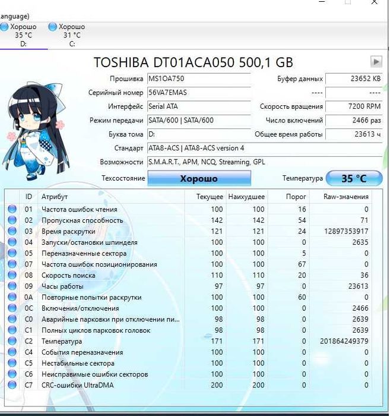Screen dimensions: 390x416
Task: Click the firmware field MS1OA750
Action: click(x=199, y=79)
